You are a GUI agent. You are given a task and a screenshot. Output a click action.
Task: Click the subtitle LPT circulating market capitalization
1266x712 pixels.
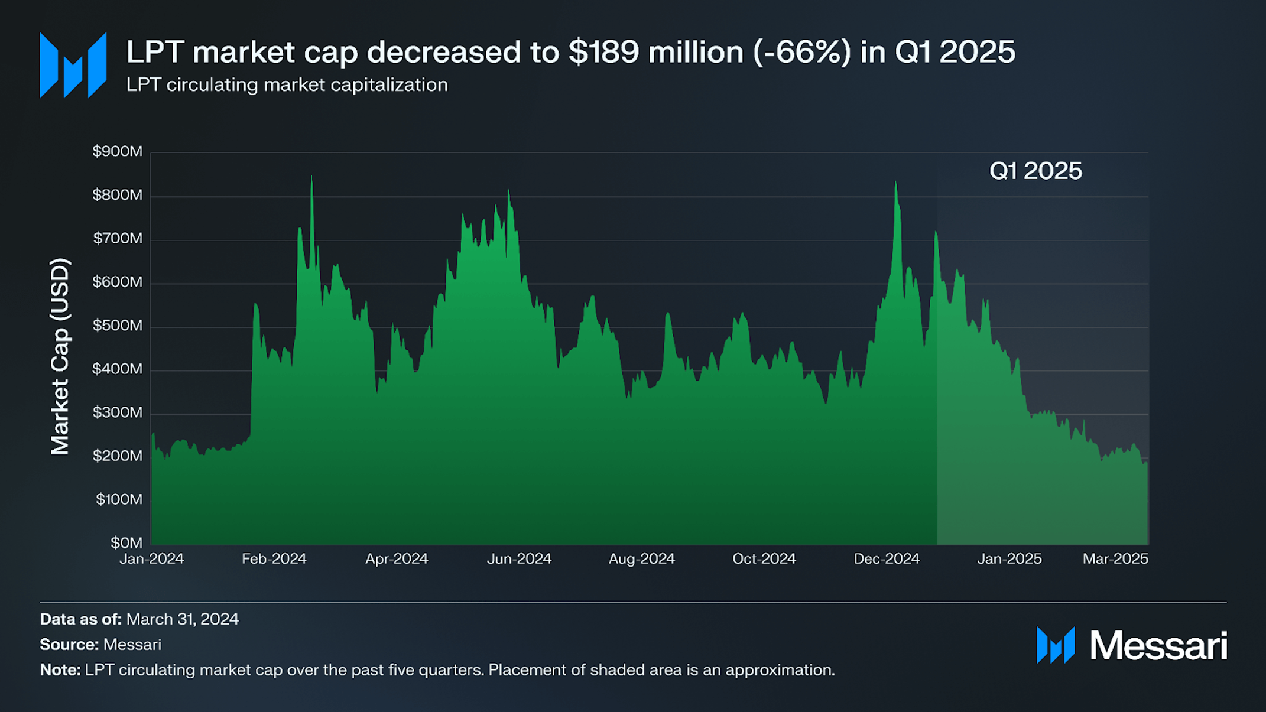(x=287, y=85)
